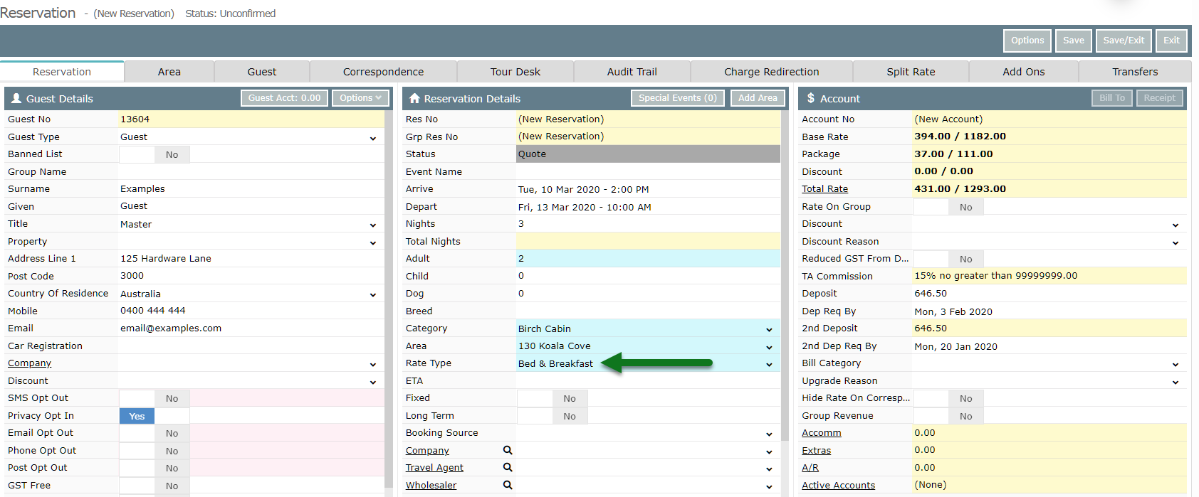Toggle Group Revenue switch
This screenshot has width=1199, height=497.
pos(948,416)
